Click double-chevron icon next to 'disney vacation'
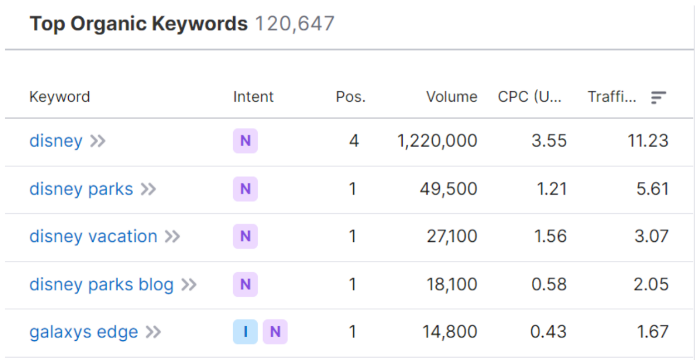Image resolution: width=695 pixels, height=360 pixels. click(173, 237)
